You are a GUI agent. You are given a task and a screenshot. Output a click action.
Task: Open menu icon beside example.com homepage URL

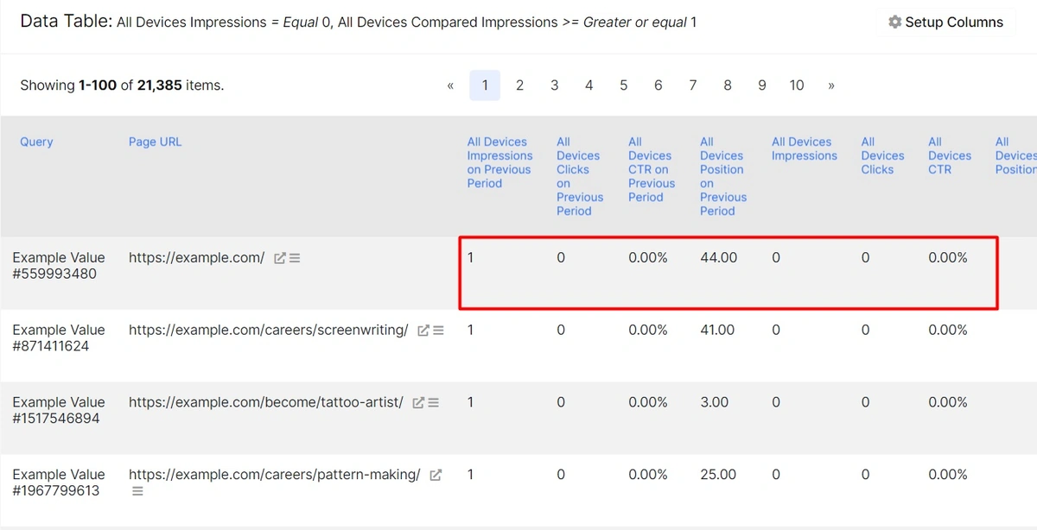295,258
